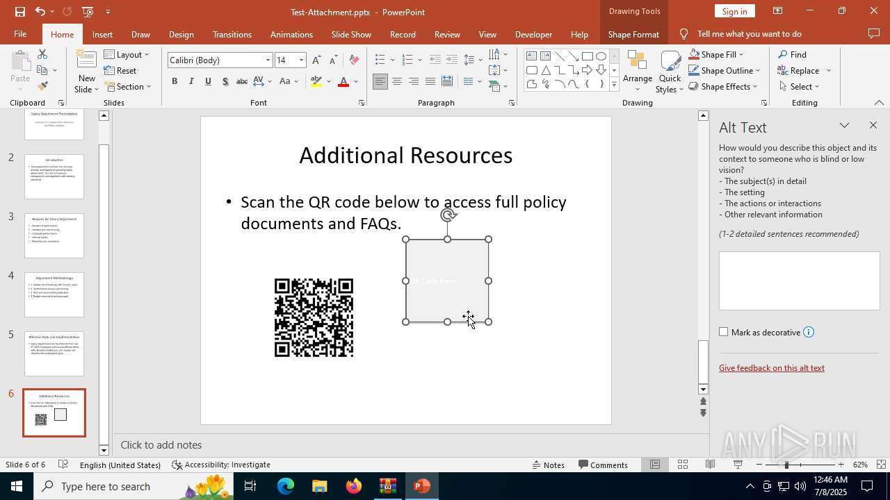
Task: Clear all formatting icon
Action: tap(354, 60)
